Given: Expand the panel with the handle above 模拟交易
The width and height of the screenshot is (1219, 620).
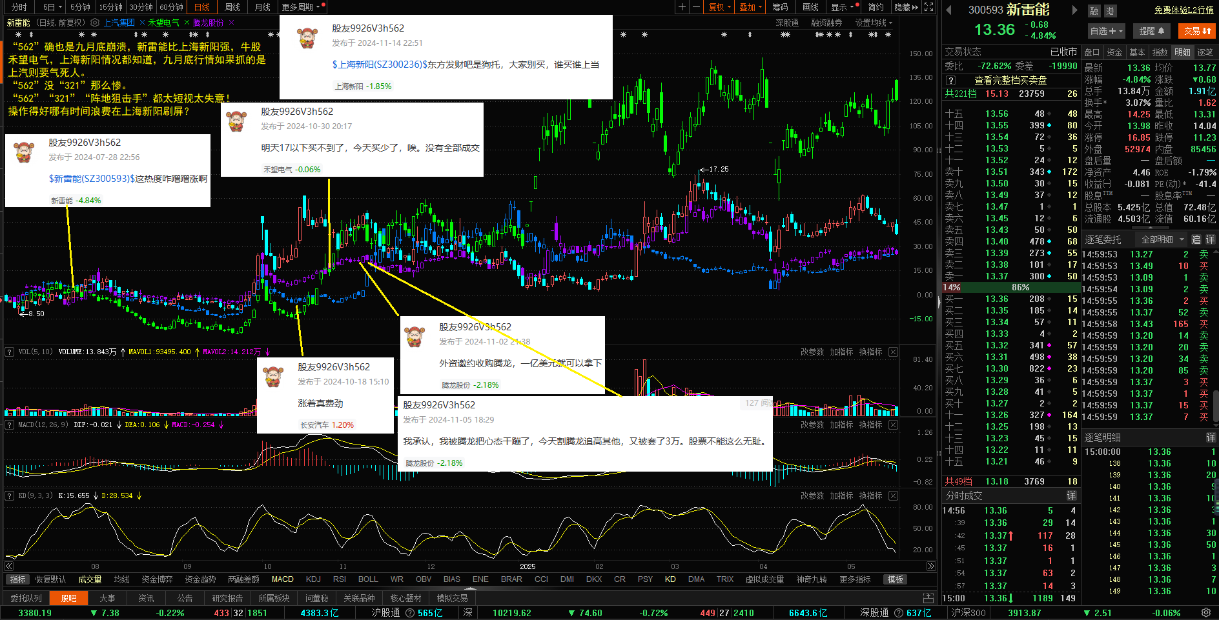Looking at the screenshot, I should point(469,588).
